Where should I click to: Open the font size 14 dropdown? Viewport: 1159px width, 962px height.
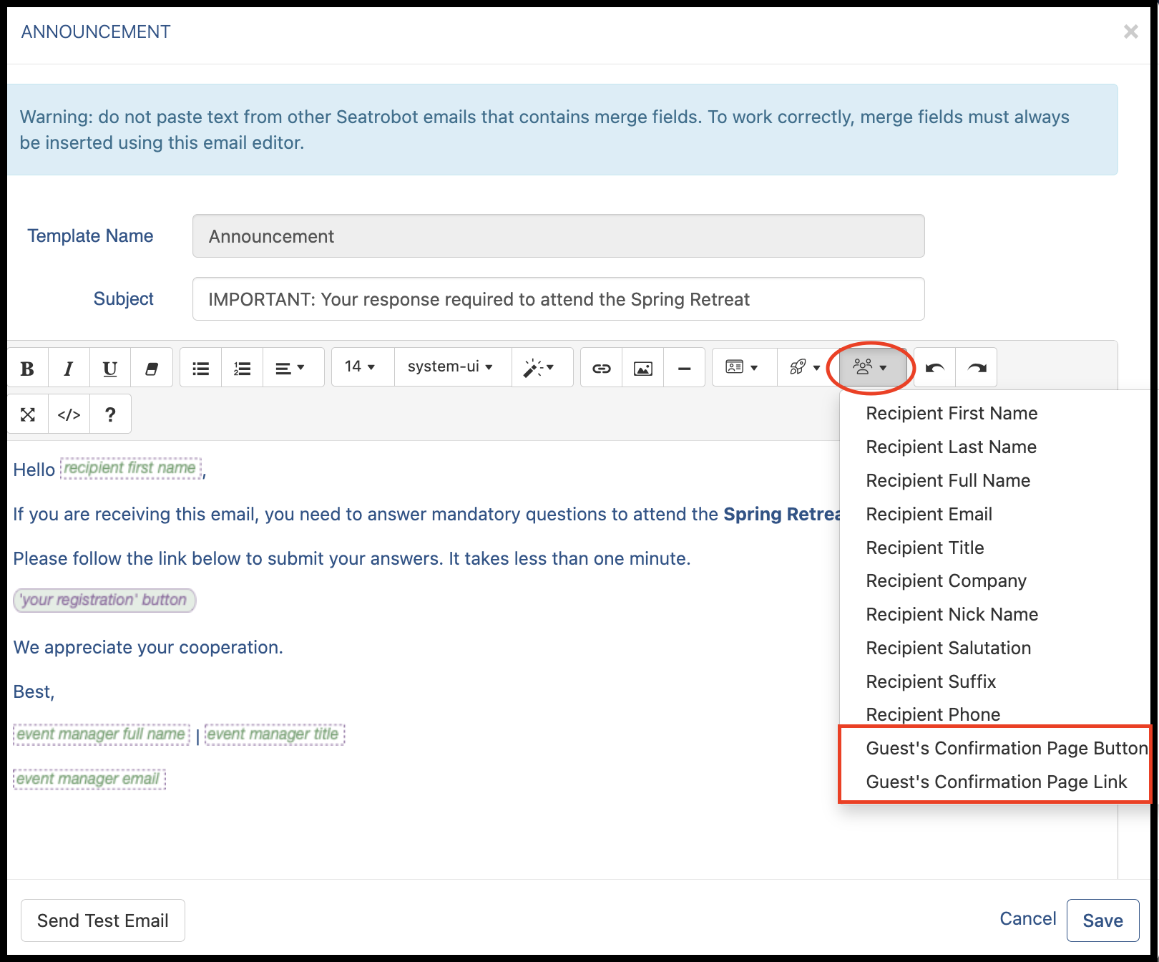(x=363, y=367)
